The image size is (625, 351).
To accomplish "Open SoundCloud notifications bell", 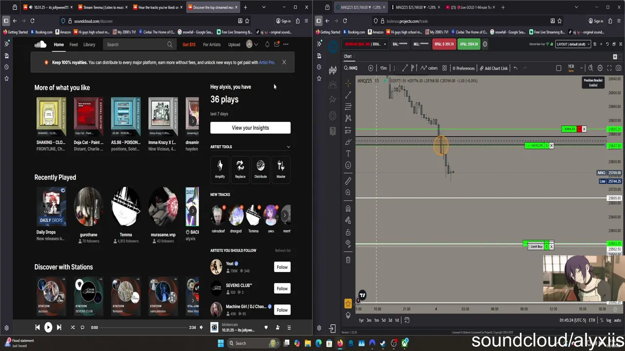I will click(x=267, y=44).
